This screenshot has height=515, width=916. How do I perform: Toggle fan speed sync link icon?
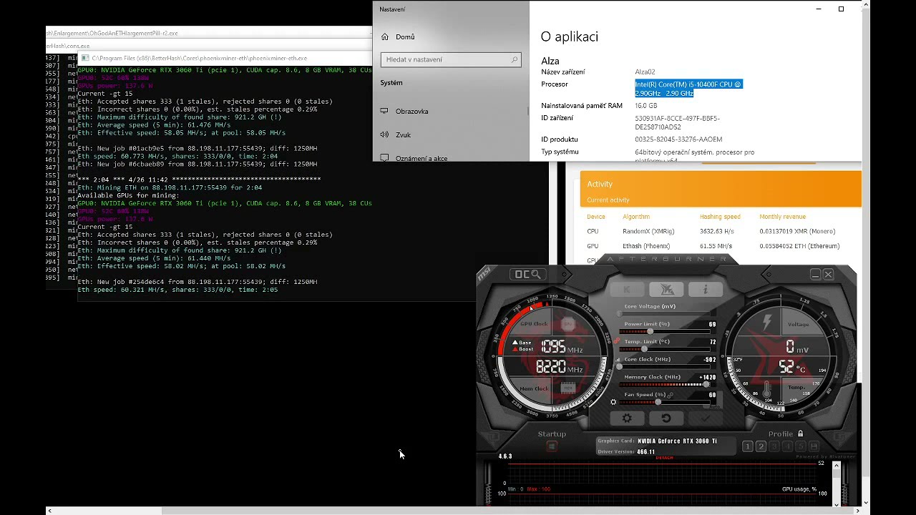point(670,395)
